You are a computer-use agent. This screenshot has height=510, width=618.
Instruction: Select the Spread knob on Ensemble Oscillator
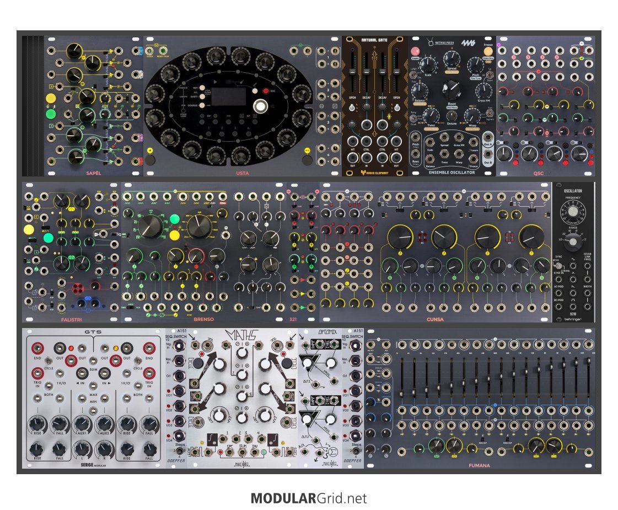point(452,59)
